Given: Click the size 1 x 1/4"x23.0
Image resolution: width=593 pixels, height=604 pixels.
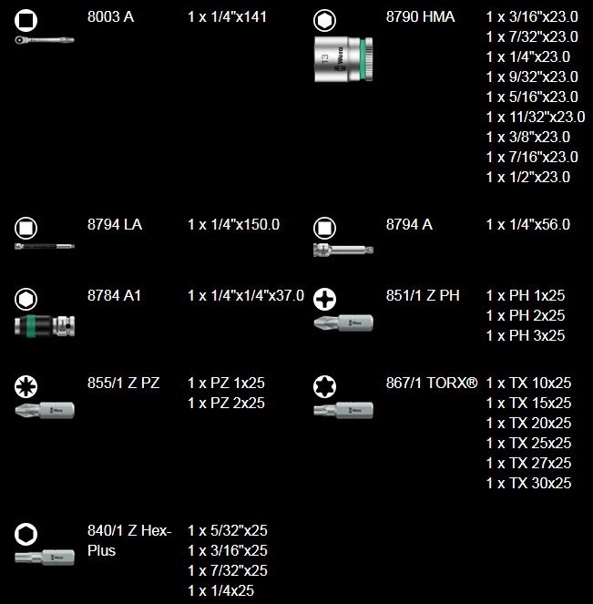Looking at the screenshot, I should (528, 57).
